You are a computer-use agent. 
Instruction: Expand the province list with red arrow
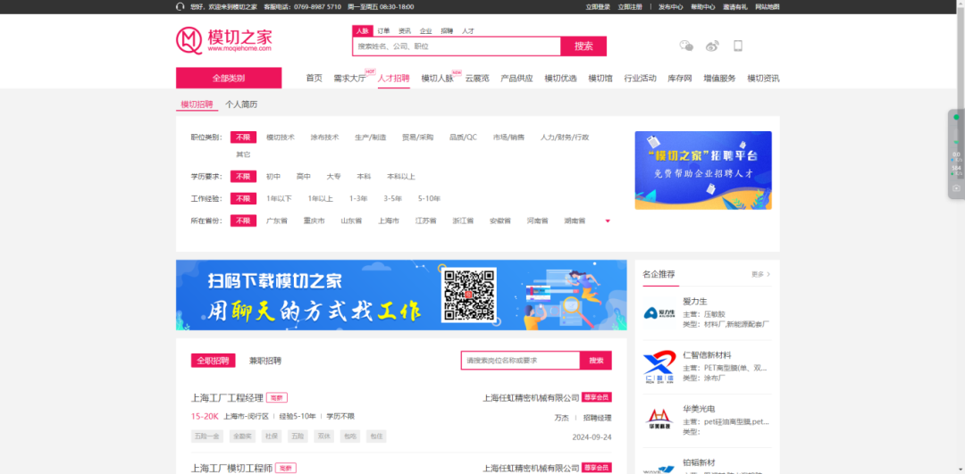[x=608, y=220]
